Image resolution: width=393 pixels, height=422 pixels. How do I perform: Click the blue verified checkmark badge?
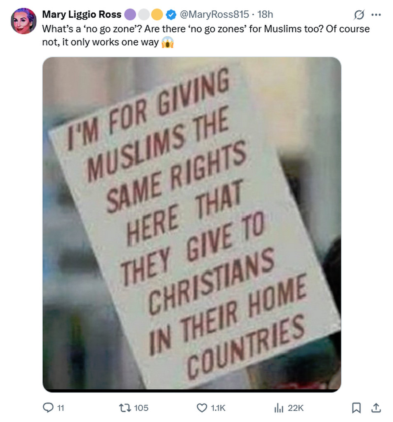(x=171, y=14)
